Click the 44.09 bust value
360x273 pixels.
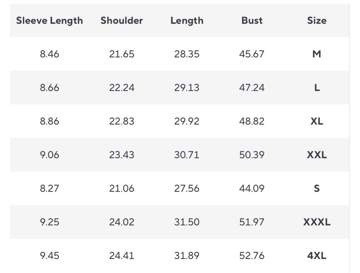pyautogui.click(x=252, y=188)
